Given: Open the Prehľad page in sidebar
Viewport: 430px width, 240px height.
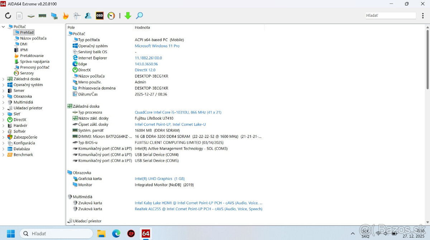Looking at the screenshot, I should pyautogui.click(x=24, y=32).
